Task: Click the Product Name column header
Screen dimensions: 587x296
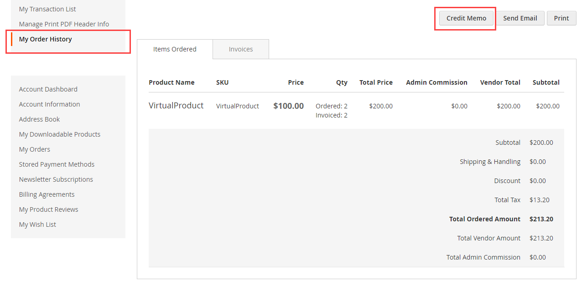Action: point(171,82)
